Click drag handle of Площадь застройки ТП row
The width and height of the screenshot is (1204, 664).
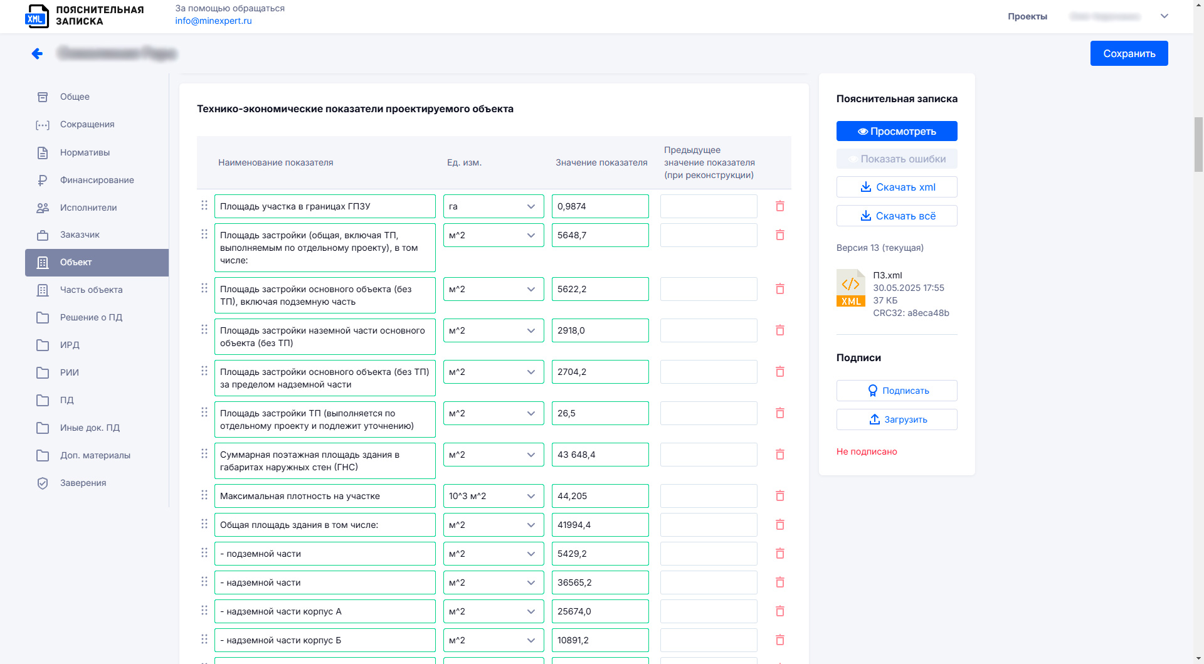pyautogui.click(x=204, y=412)
